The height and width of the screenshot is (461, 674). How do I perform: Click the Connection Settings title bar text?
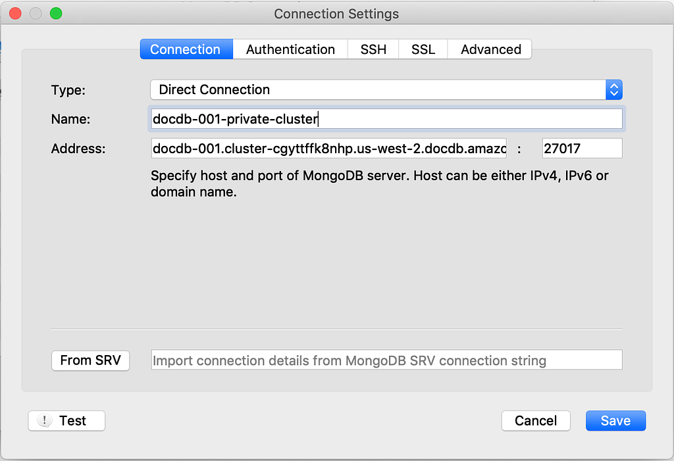click(336, 14)
